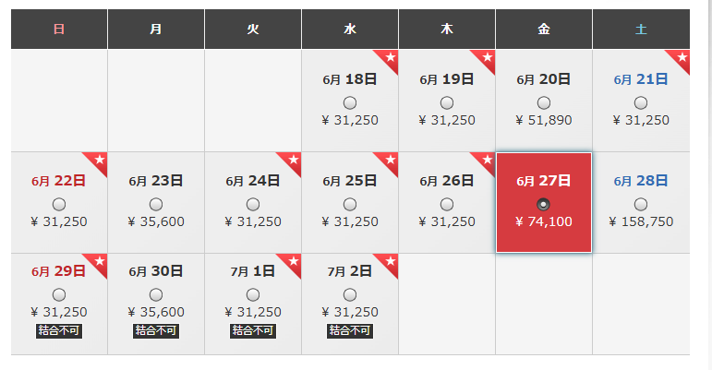Click the ¥158,750 price on 6月 28日

[x=641, y=221]
